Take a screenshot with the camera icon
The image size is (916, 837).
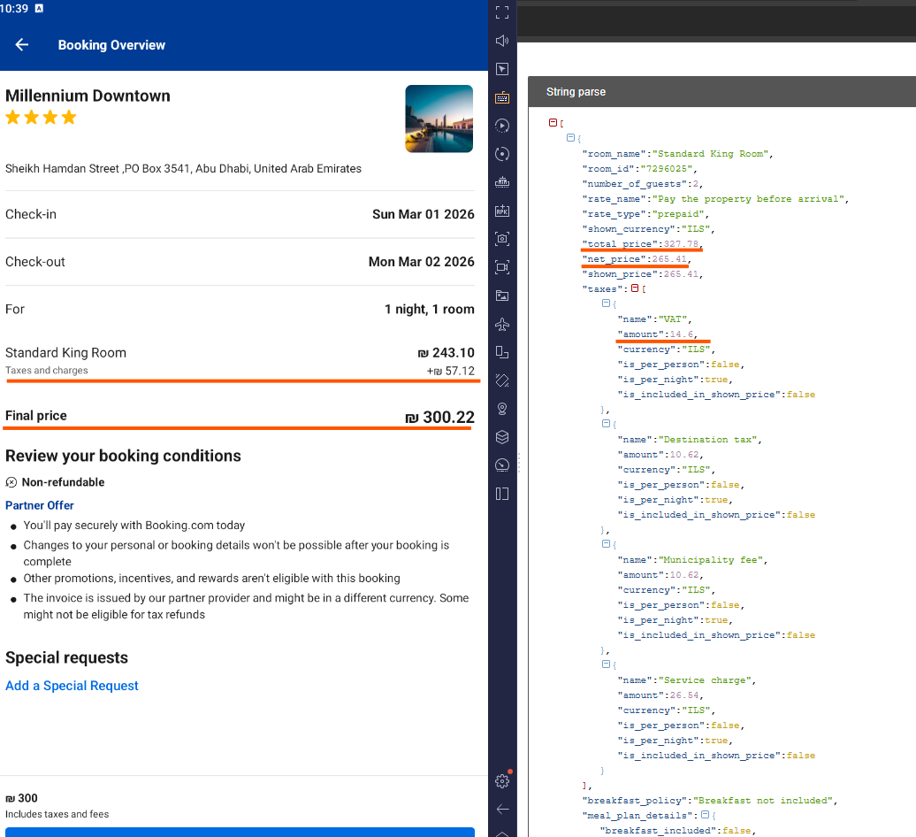tap(502, 239)
